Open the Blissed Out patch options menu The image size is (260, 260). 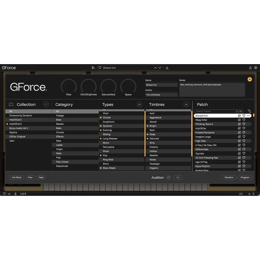pos(248,116)
